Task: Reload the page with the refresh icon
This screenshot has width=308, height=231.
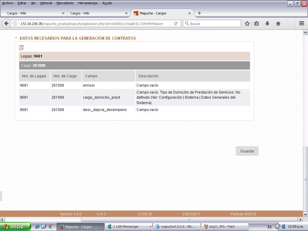Action: point(176,23)
